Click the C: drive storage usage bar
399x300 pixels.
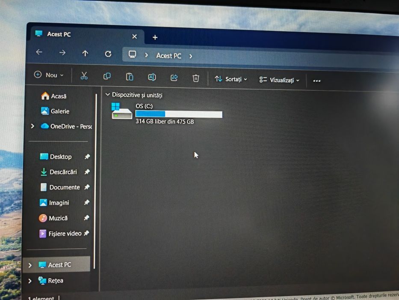[x=179, y=114]
